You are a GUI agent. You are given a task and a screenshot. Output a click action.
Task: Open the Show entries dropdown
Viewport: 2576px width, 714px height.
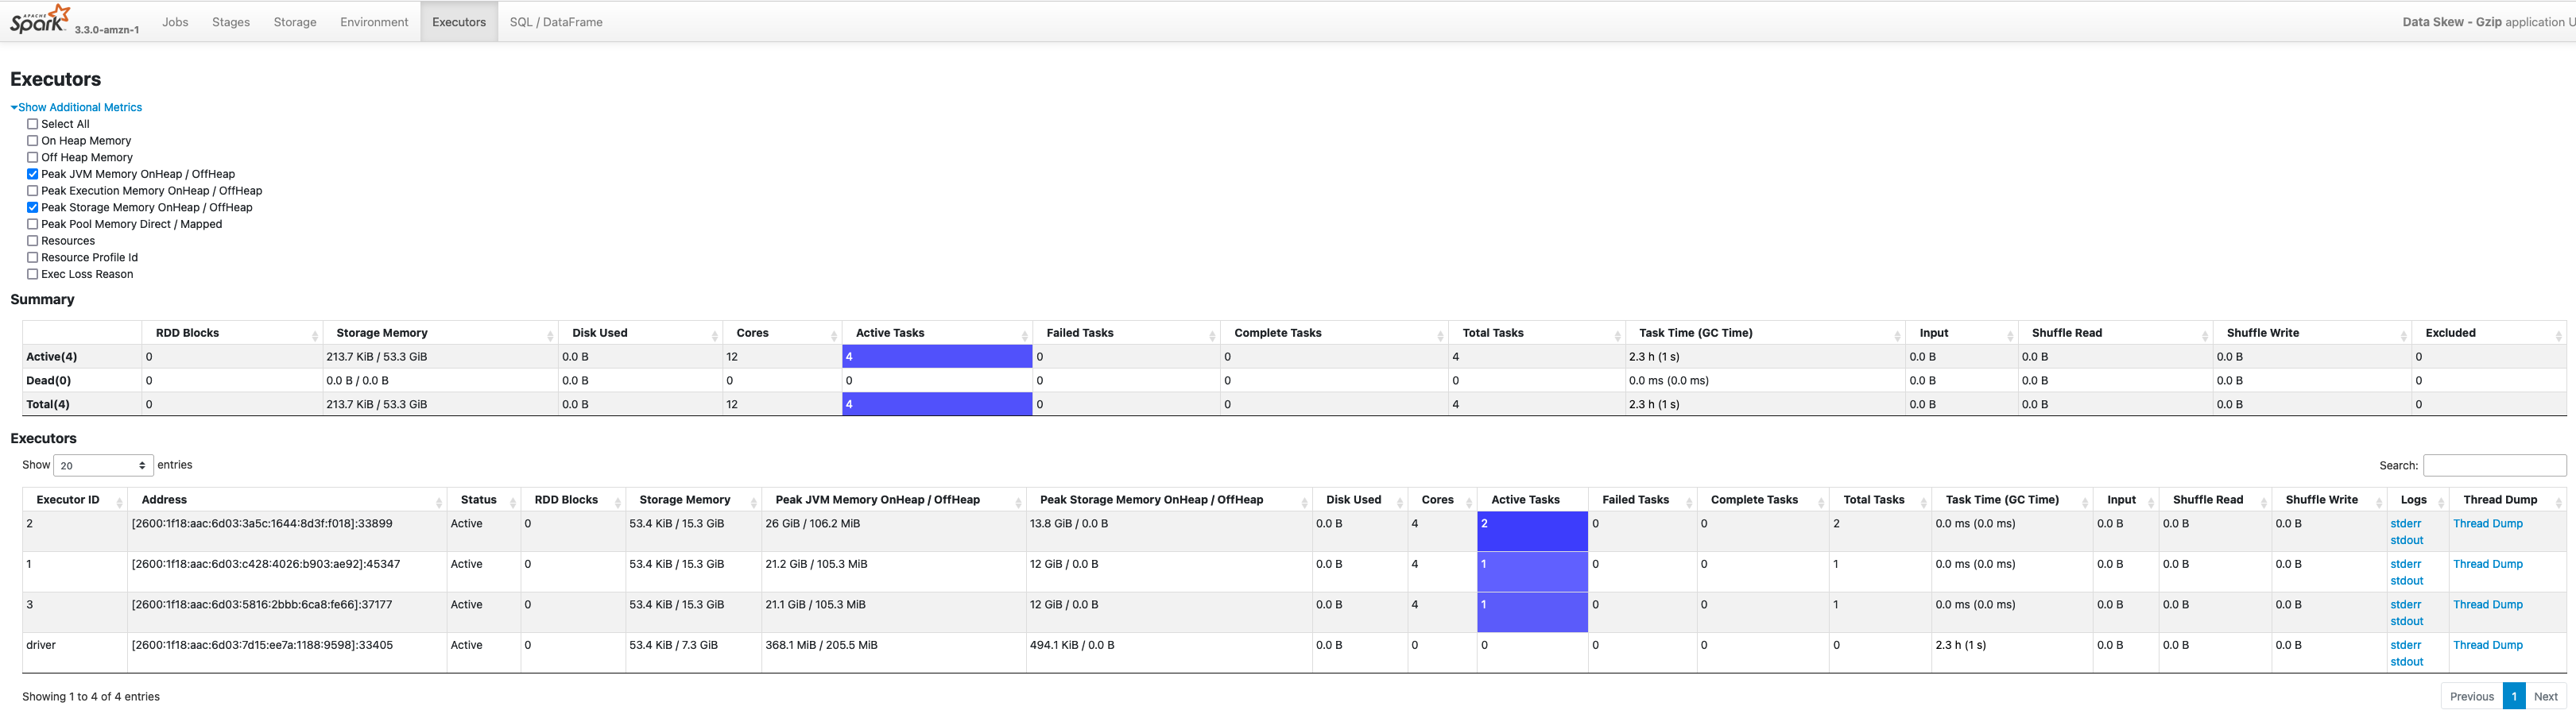tap(103, 465)
